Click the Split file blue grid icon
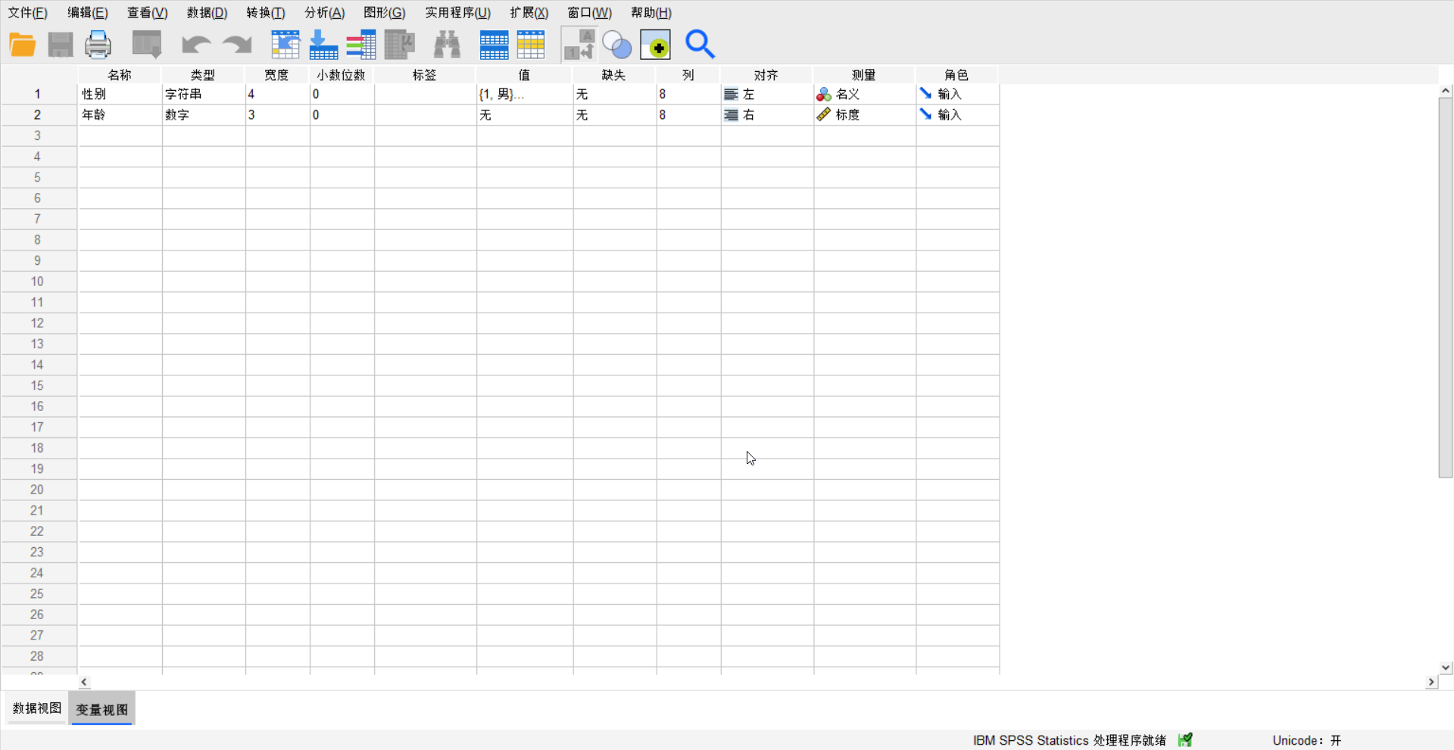The image size is (1454, 750). pyautogui.click(x=494, y=45)
